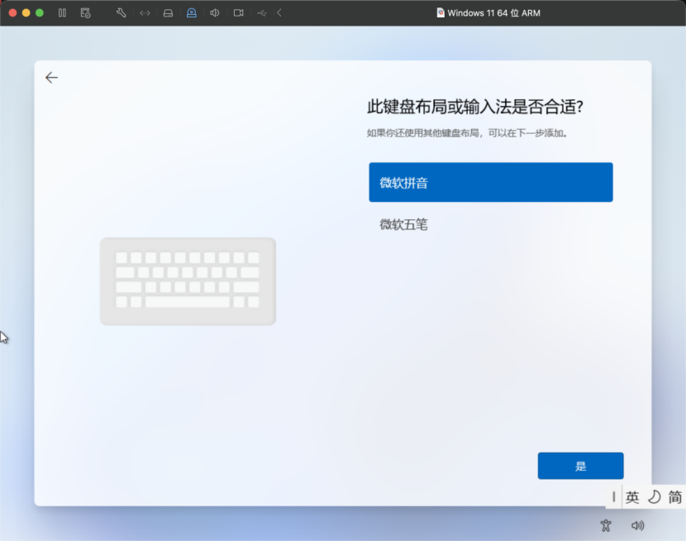
Task: Maximize the VM window green button
Action: (x=40, y=12)
